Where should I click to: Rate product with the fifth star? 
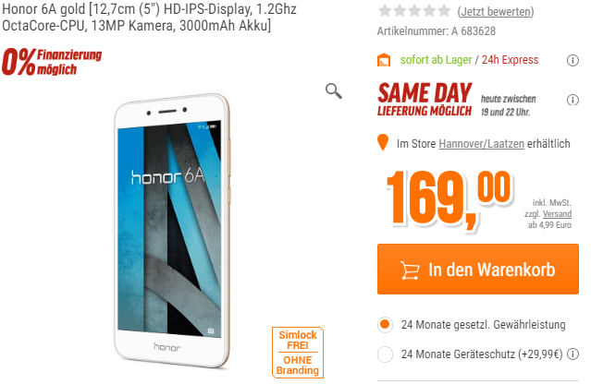pyautogui.click(x=444, y=10)
